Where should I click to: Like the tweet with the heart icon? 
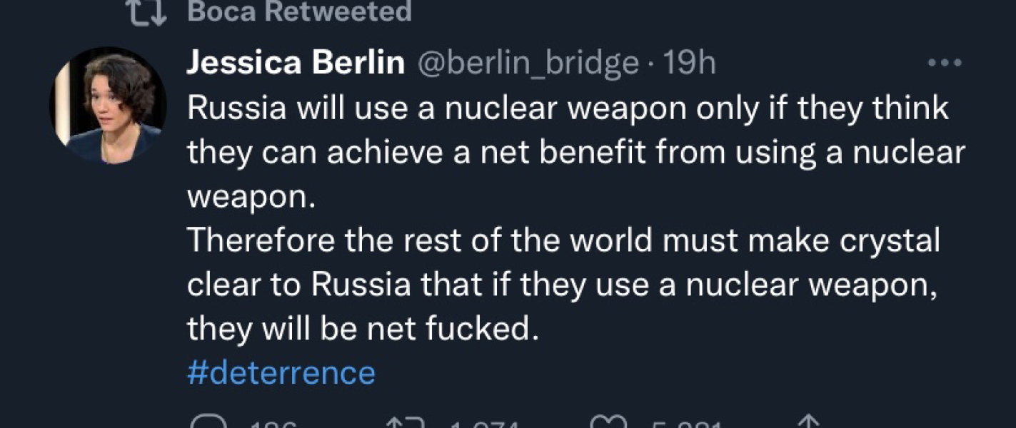click(x=607, y=425)
